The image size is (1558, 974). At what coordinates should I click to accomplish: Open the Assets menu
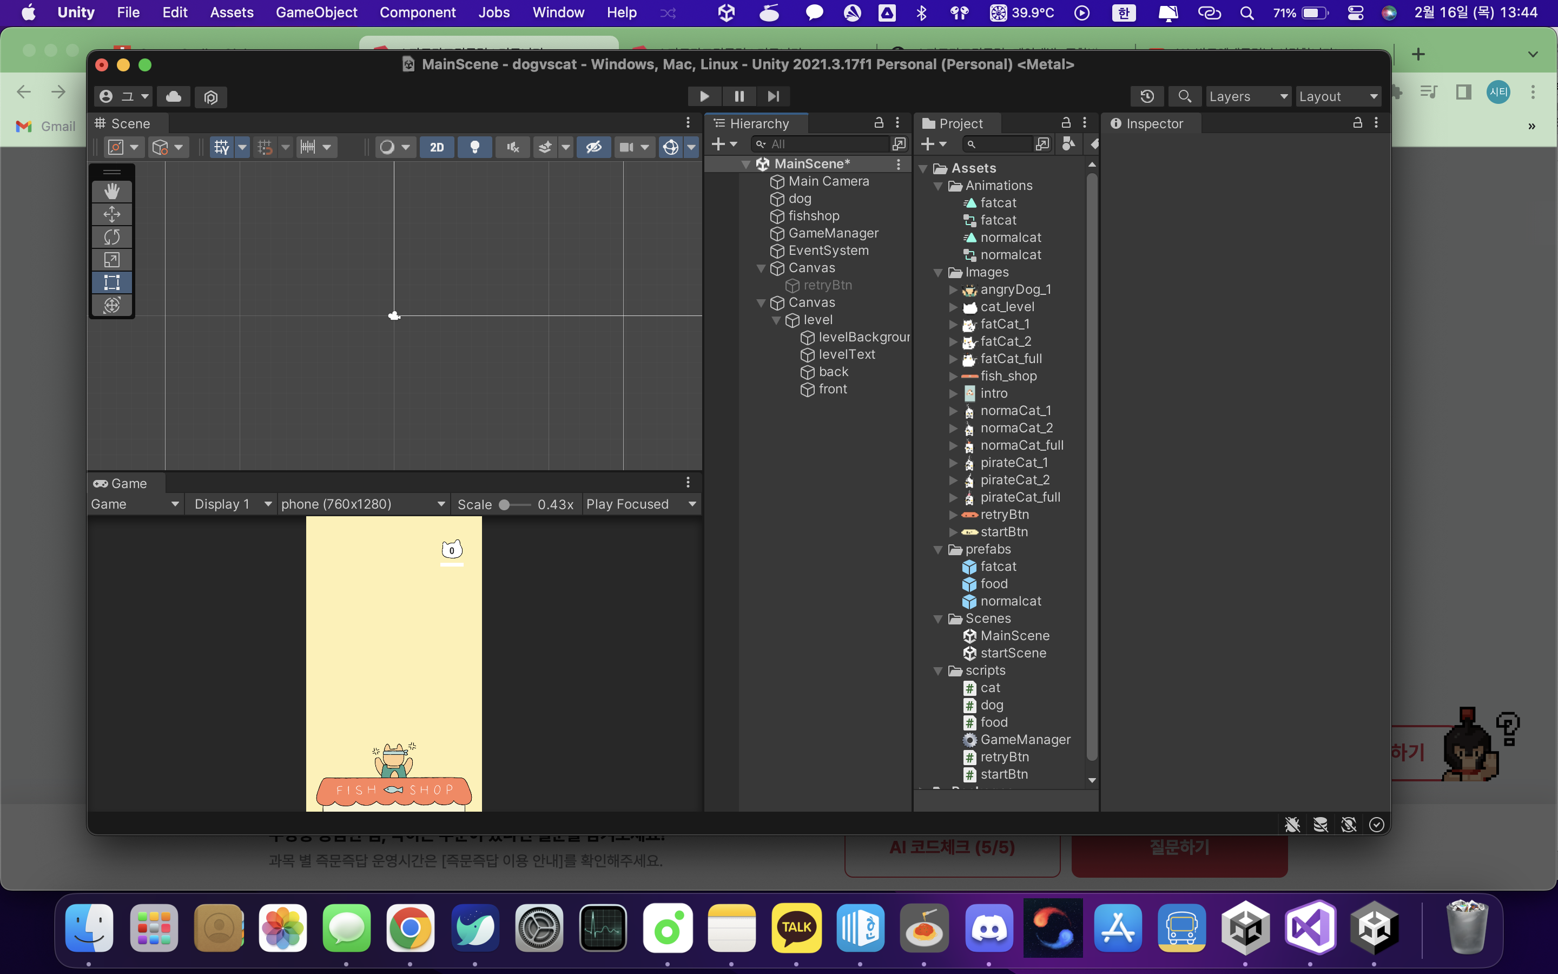(232, 12)
